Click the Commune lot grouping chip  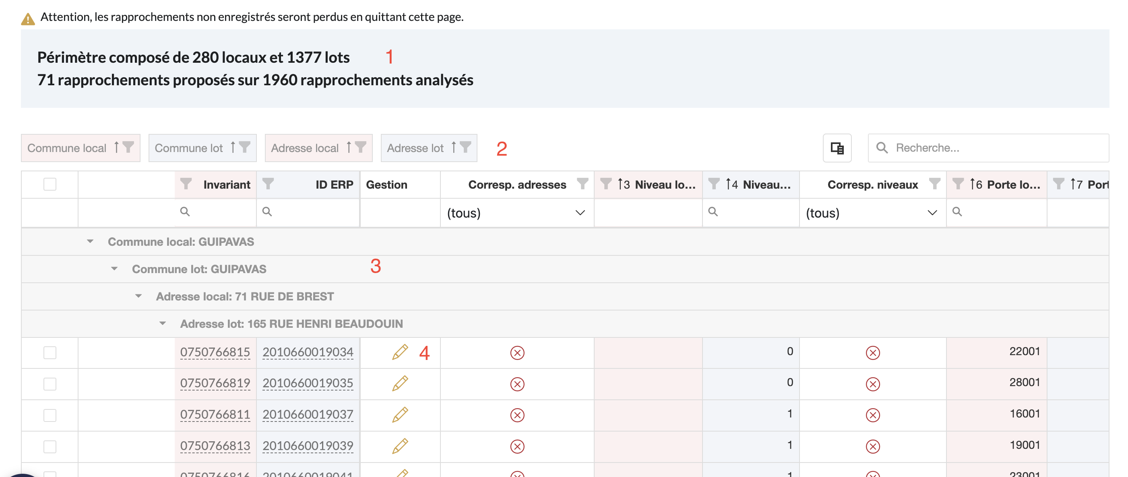click(189, 148)
